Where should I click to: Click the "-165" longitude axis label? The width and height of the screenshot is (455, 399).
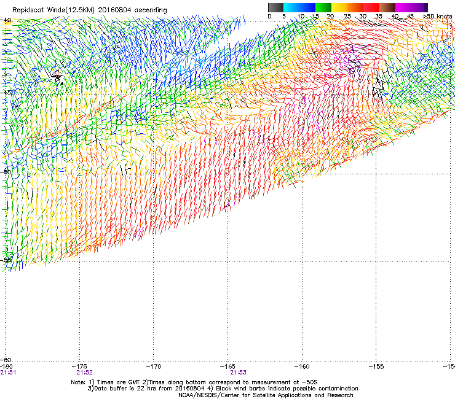pyautogui.click(x=228, y=366)
